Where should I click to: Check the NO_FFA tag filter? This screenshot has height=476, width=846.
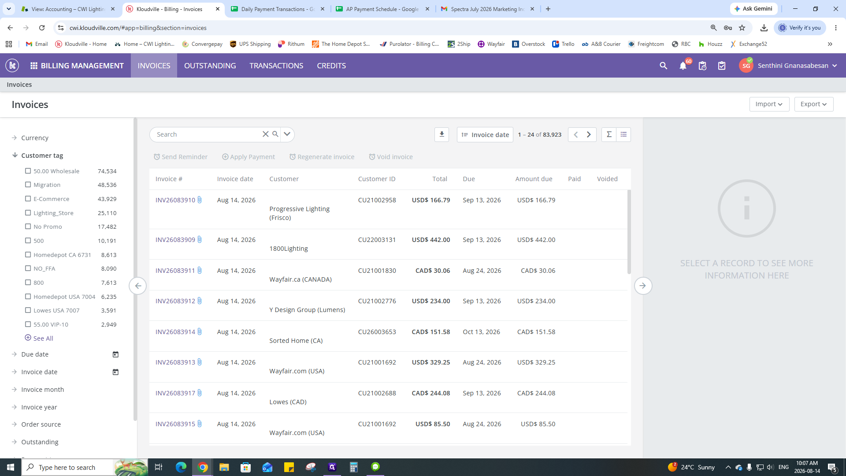coord(28,268)
